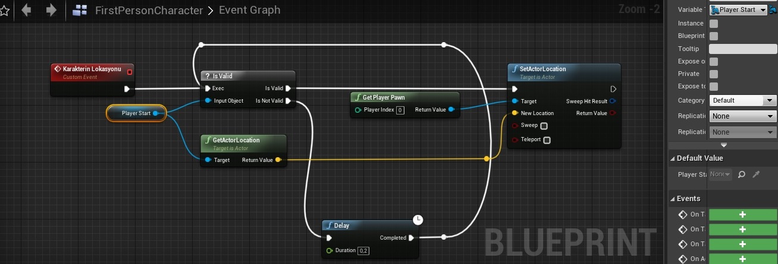
Task: Click the clock icon on Delay node
Action: 418,220
